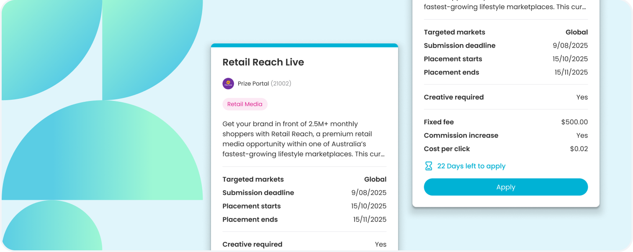Click Creative required label above Fixed fee
The image size is (633, 252).
pyautogui.click(x=454, y=97)
